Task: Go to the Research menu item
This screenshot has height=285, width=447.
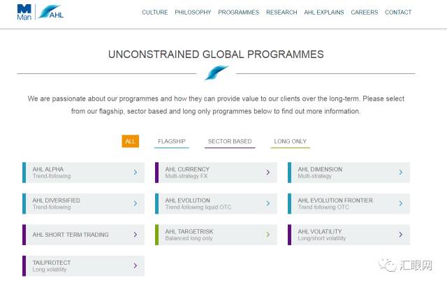Action: (281, 13)
